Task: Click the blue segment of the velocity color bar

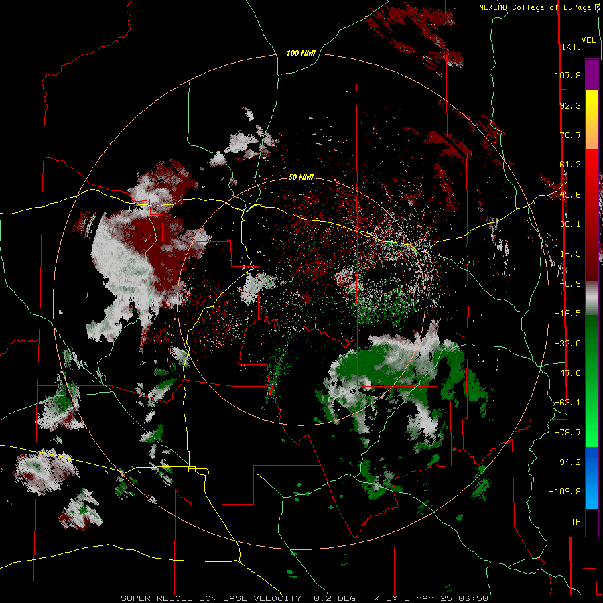Action: pos(592,478)
